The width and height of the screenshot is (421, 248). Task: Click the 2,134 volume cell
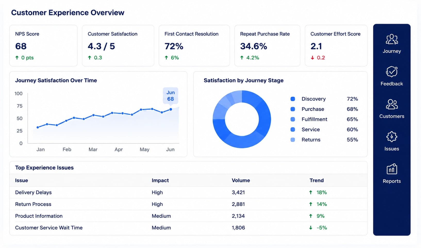coord(238,216)
